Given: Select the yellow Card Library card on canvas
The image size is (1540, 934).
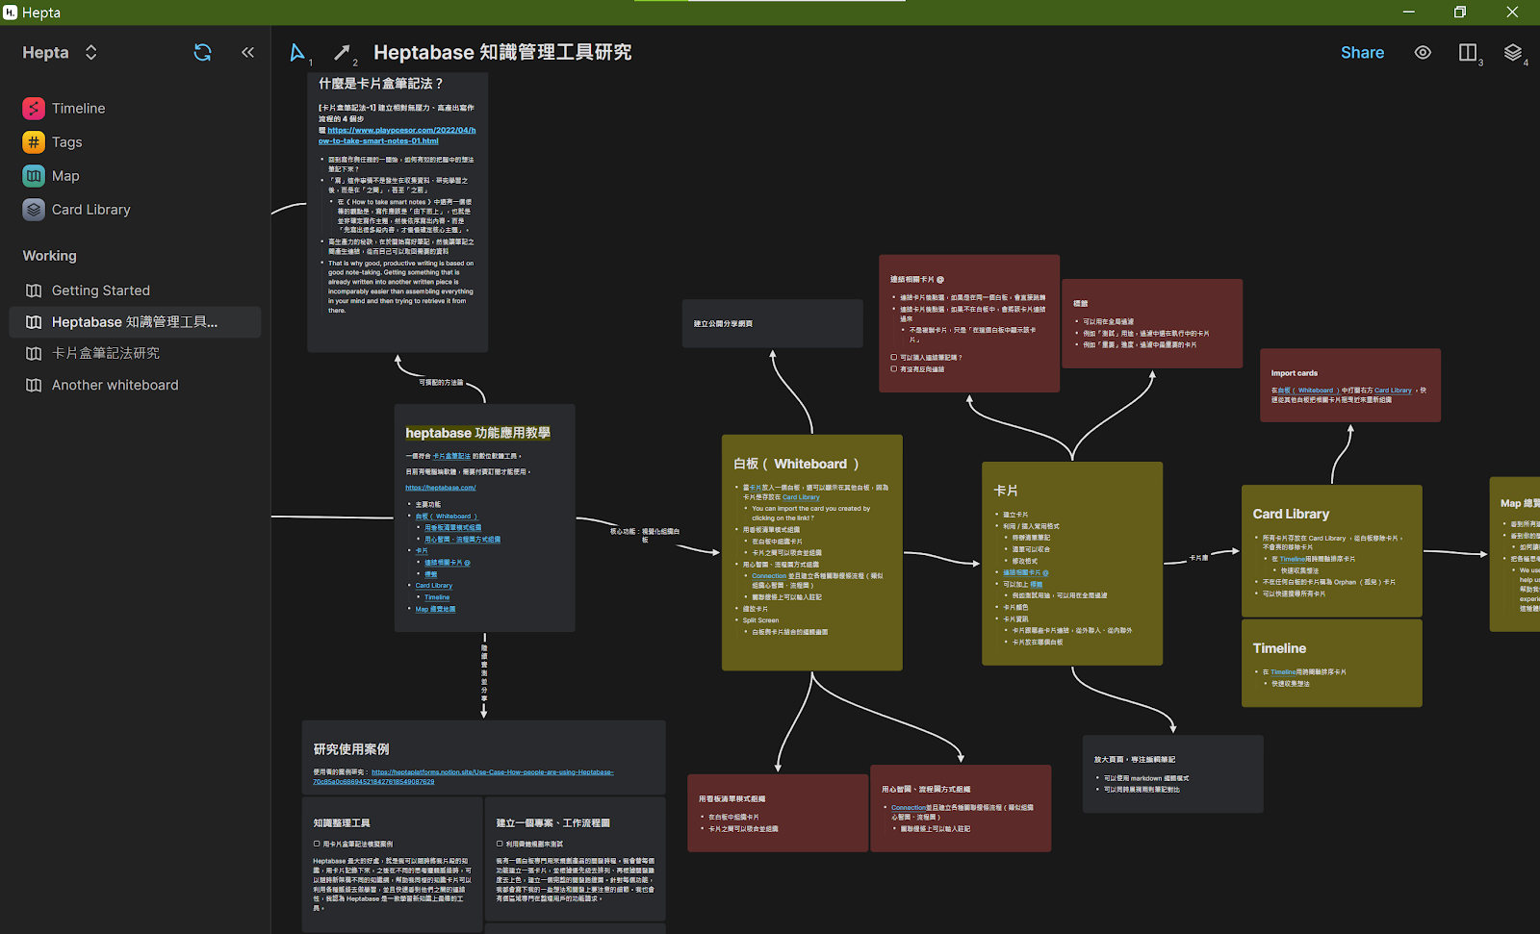Looking at the screenshot, I should pyautogui.click(x=1331, y=551).
